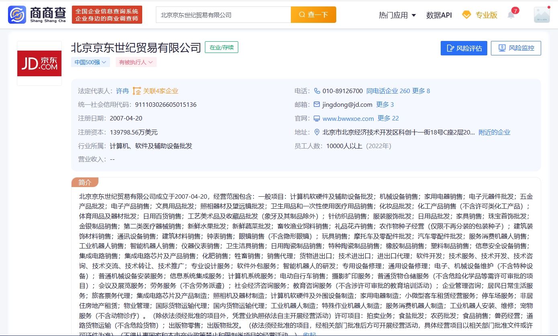The image size is (558, 336).
Task: Click the 风险监控 button
Action: point(516,48)
